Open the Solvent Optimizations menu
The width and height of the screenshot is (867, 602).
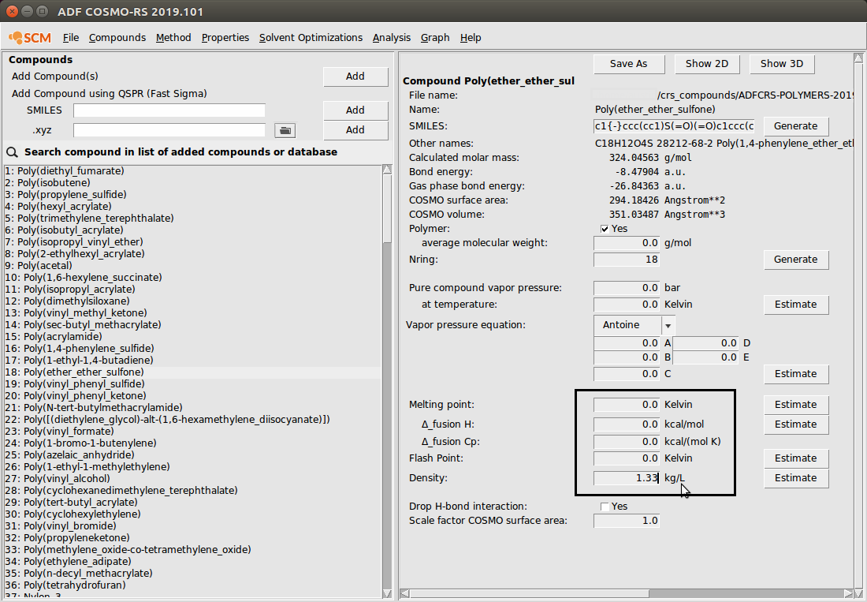(x=311, y=37)
